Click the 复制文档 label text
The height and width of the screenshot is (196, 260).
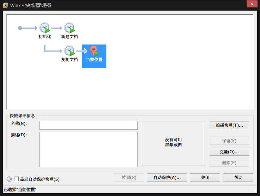pyautogui.click(x=69, y=60)
